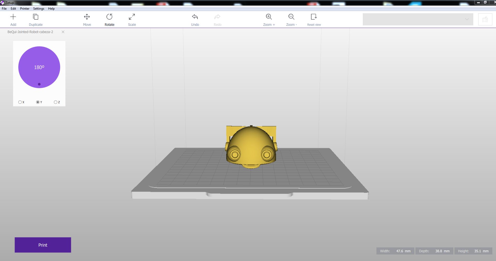Open the Settings menu
The height and width of the screenshot is (261, 496).
click(x=38, y=9)
